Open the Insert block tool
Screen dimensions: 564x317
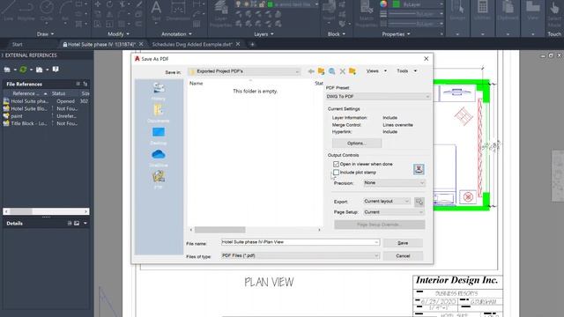[x=329, y=10]
